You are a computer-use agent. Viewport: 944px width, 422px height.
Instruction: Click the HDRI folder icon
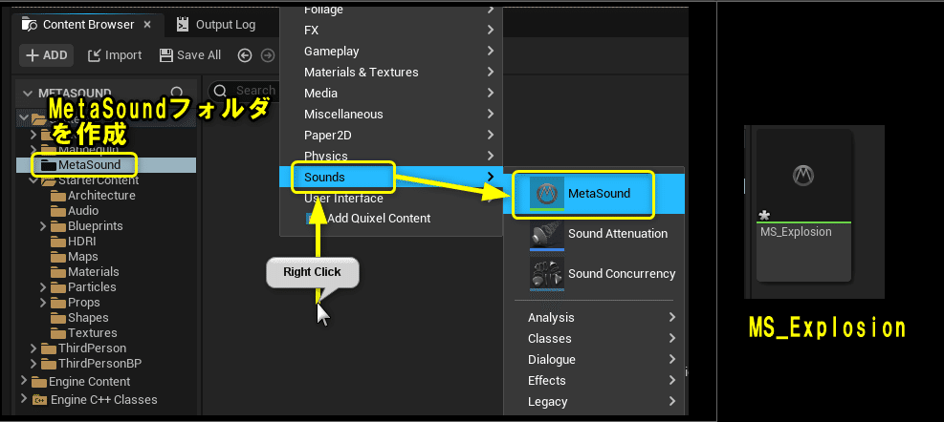coord(58,242)
